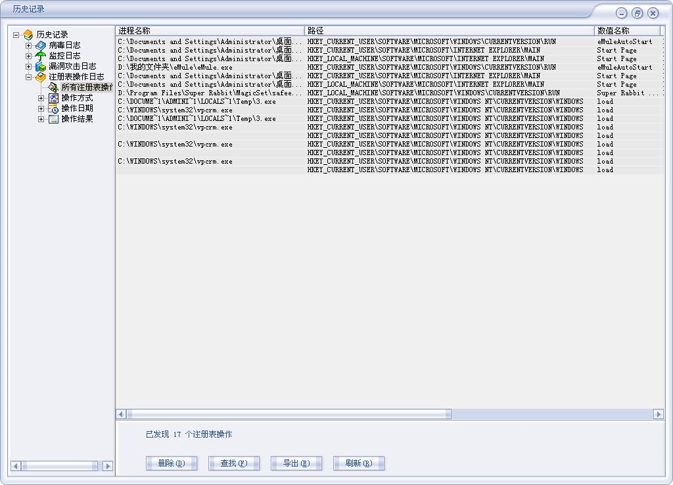Click the tree panel's scroll right arrow
This screenshot has width=673, height=485.
pos(108,466)
